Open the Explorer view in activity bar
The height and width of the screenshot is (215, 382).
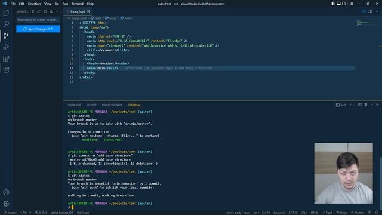[6, 13]
